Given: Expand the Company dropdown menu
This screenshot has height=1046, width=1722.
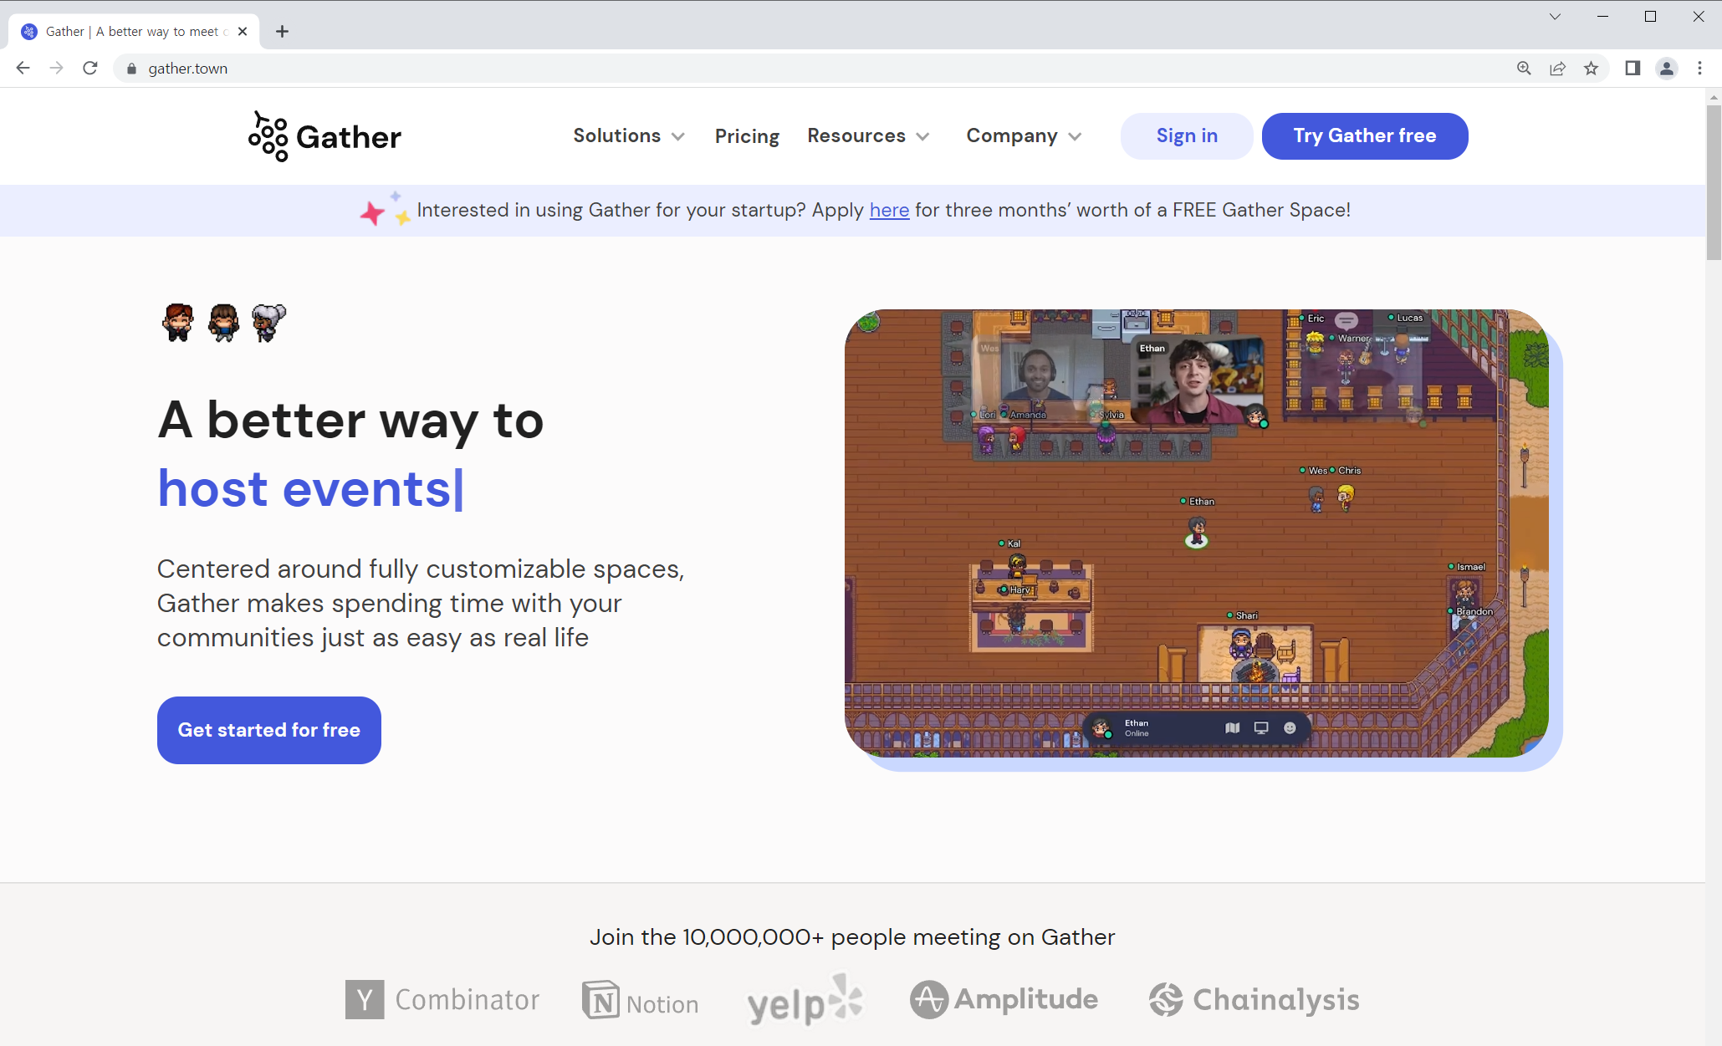Looking at the screenshot, I should (x=1023, y=136).
